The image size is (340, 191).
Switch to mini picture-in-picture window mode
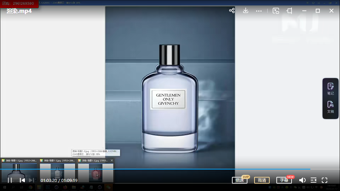click(x=276, y=11)
